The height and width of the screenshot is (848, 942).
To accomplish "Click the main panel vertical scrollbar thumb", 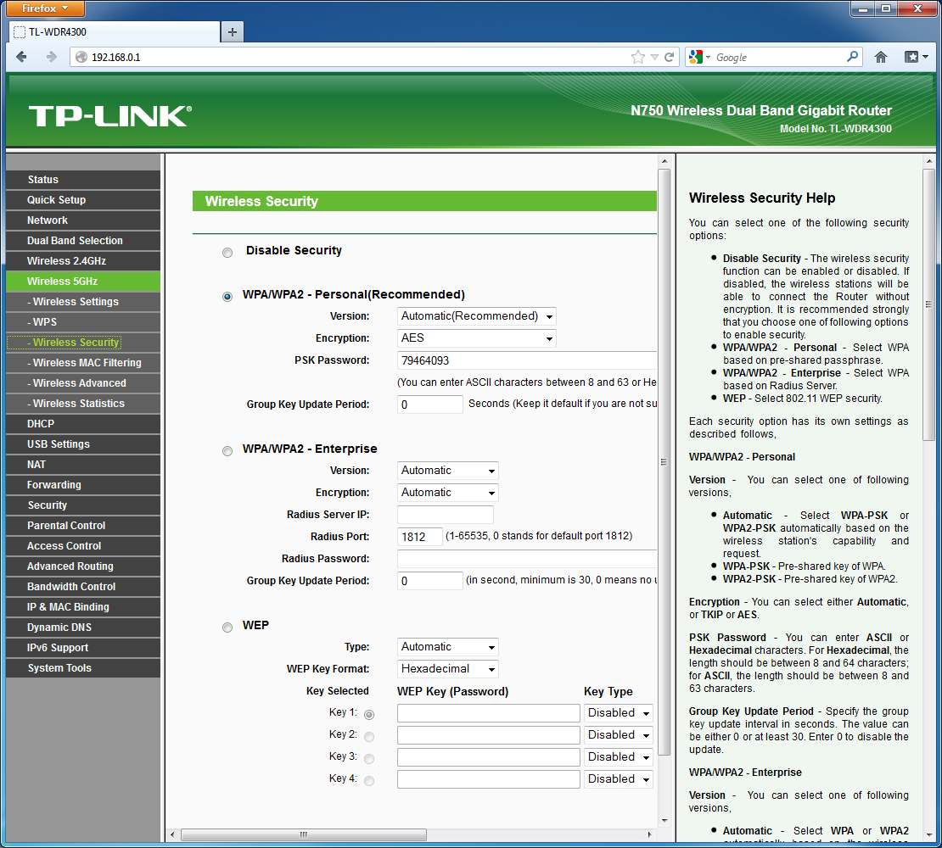I will [x=664, y=462].
